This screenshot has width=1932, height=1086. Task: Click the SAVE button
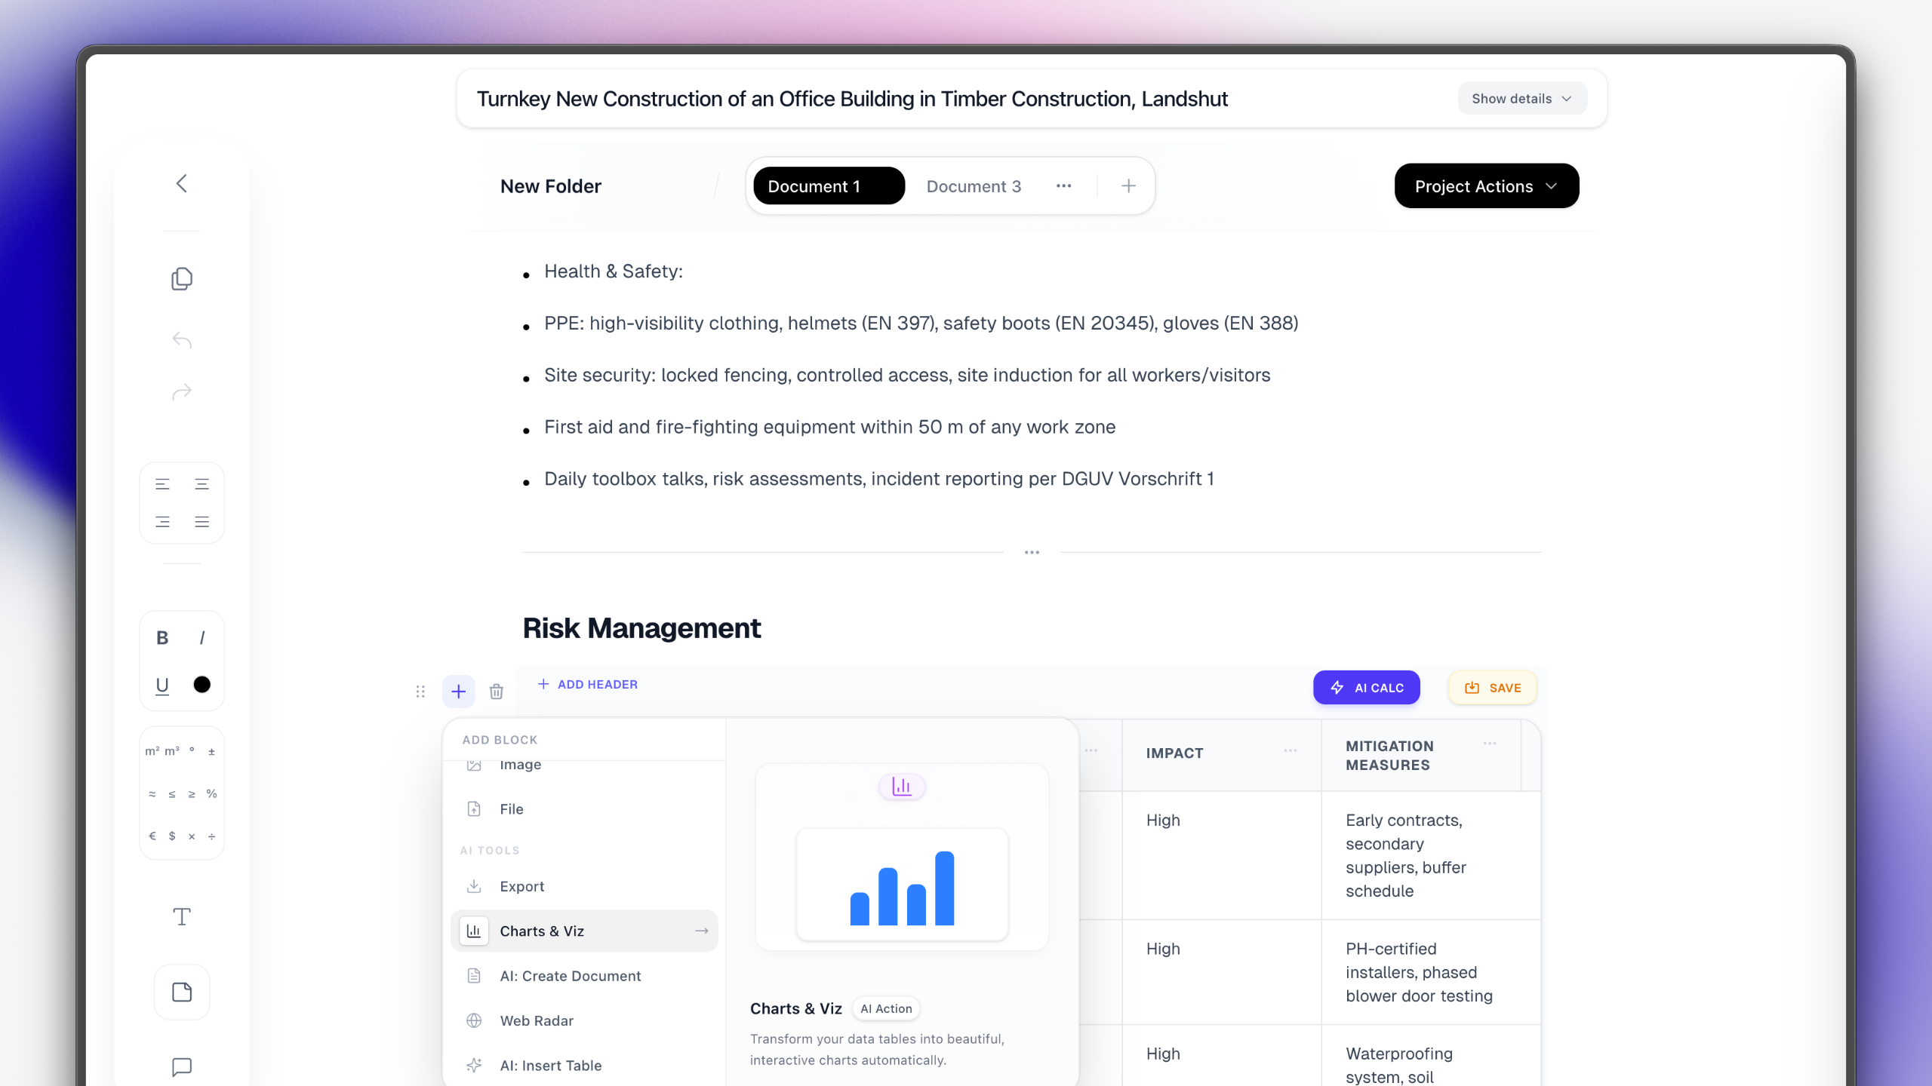pyautogui.click(x=1492, y=688)
